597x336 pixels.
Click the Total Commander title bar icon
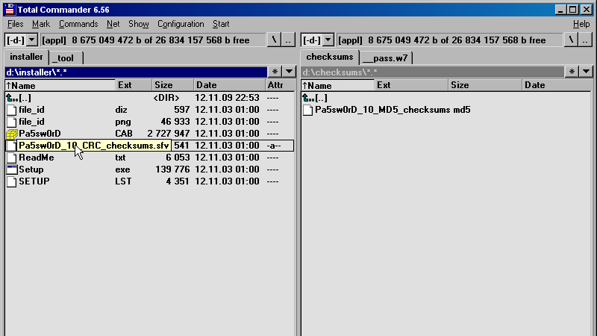click(10, 10)
